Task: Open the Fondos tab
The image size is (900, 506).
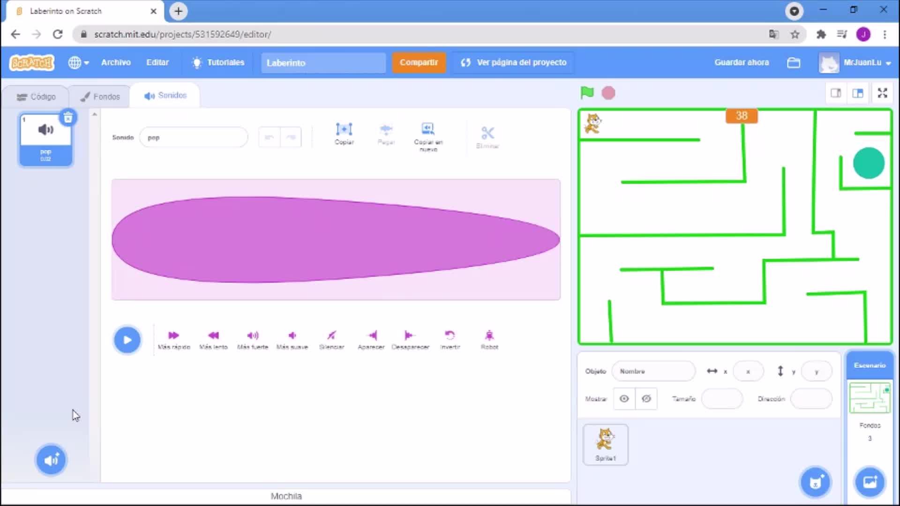Action: (x=100, y=97)
